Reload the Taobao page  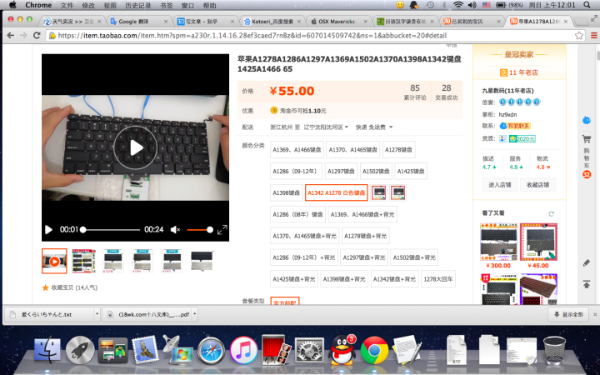click(37, 35)
